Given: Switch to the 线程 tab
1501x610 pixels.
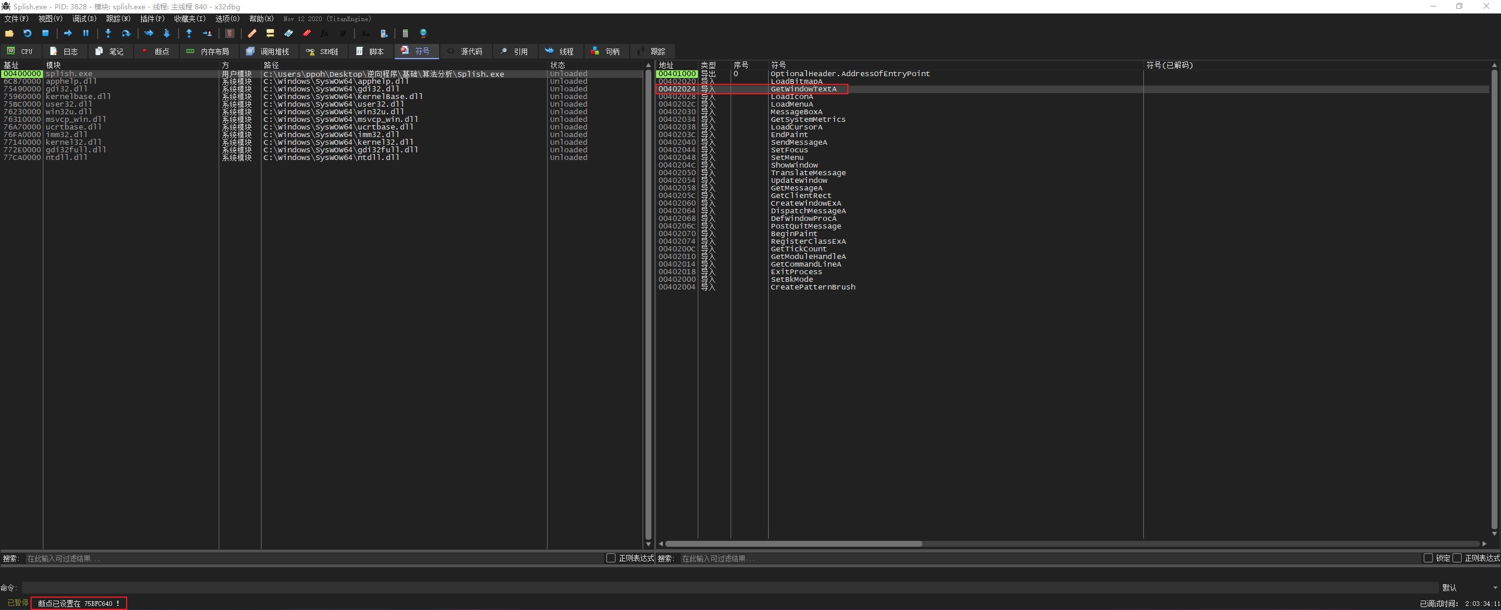Looking at the screenshot, I should pyautogui.click(x=560, y=52).
